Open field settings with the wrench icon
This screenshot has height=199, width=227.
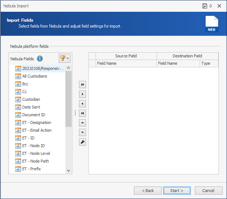(82, 142)
